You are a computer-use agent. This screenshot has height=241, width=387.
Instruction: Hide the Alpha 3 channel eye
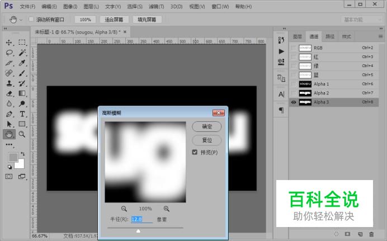point(294,102)
